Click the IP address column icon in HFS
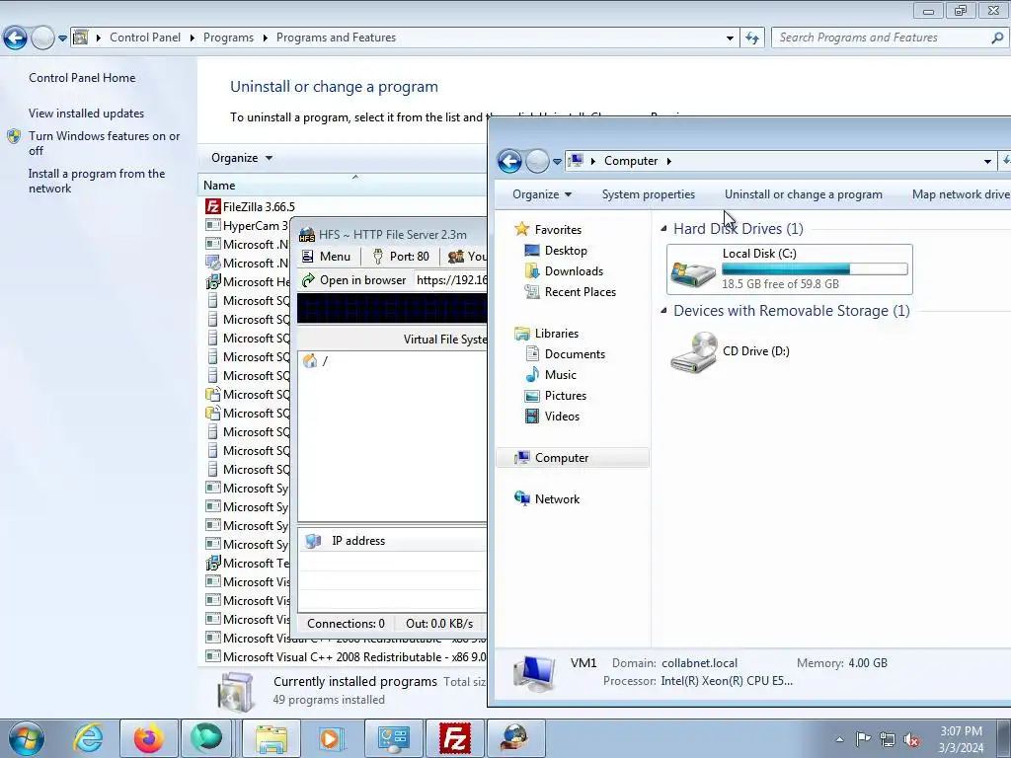 [x=313, y=541]
